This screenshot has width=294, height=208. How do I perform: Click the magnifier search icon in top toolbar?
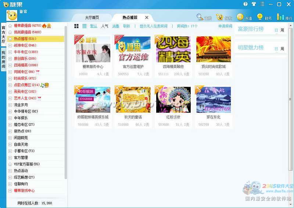(200, 17)
